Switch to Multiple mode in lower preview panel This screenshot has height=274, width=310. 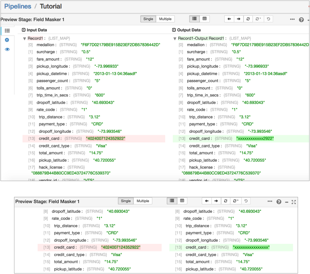143,201
